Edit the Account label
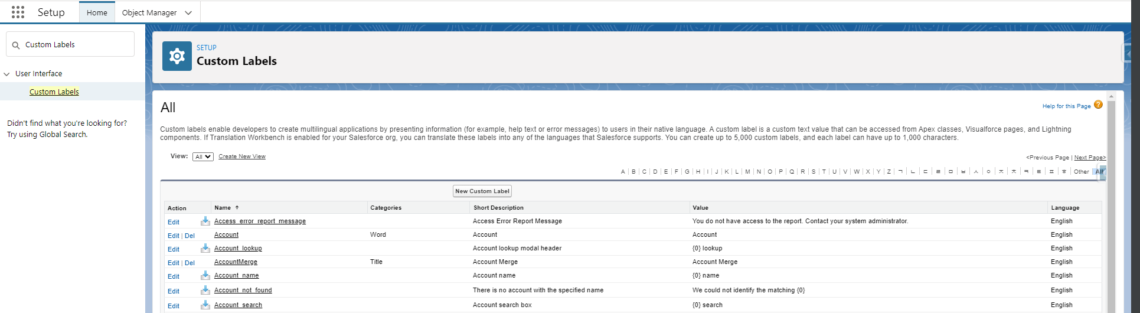Screen dimensions: 1140x313 (x=174, y=236)
